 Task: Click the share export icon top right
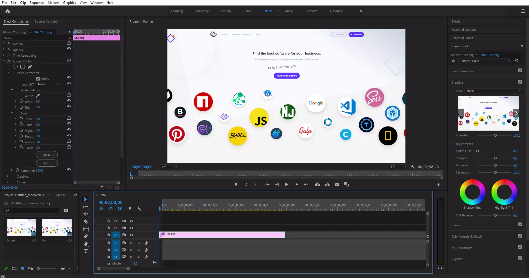(523, 11)
